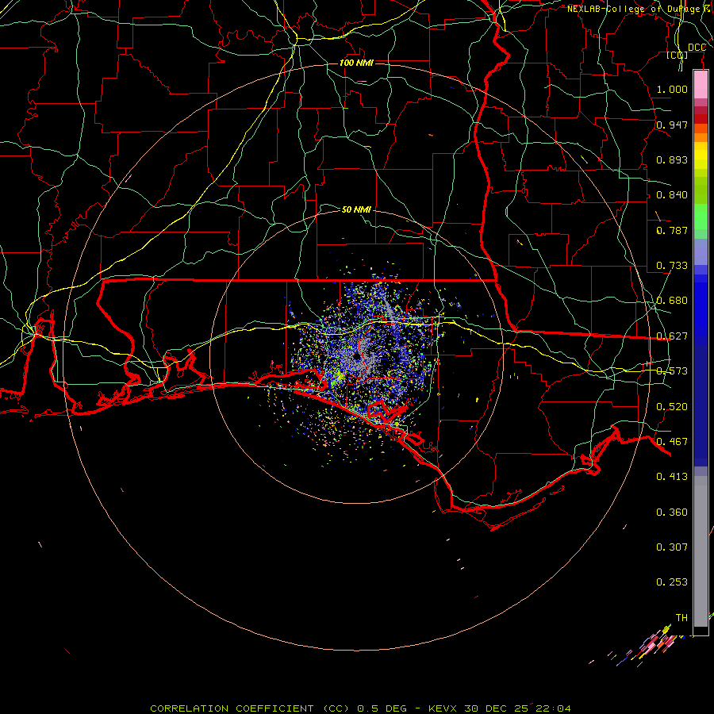Click the 0.413 scale value

click(672, 477)
